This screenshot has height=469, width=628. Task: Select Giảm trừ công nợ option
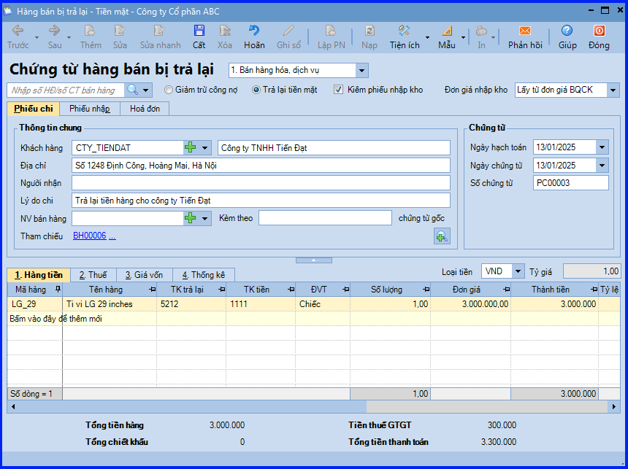coord(201,90)
